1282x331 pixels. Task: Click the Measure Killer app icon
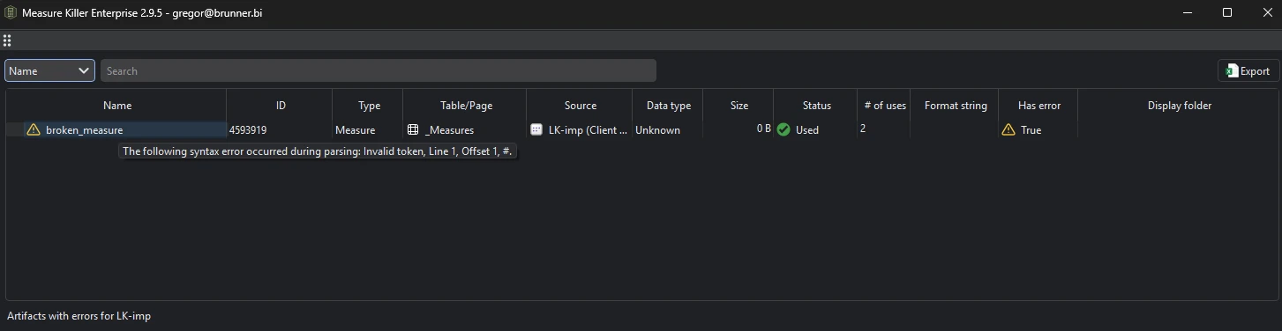click(x=11, y=12)
